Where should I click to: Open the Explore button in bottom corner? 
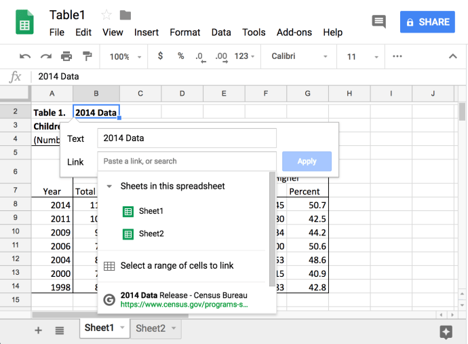[446, 331]
